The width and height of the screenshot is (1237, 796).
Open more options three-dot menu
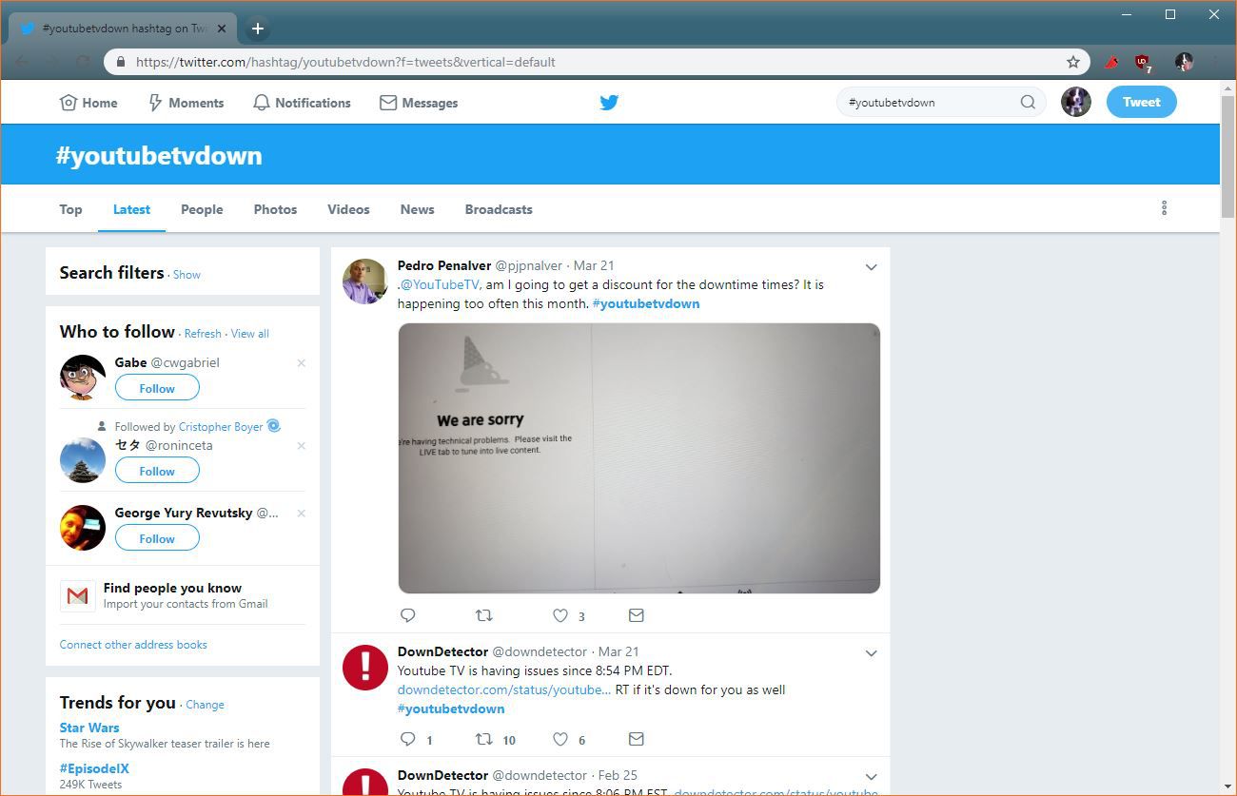tap(1164, 208)
